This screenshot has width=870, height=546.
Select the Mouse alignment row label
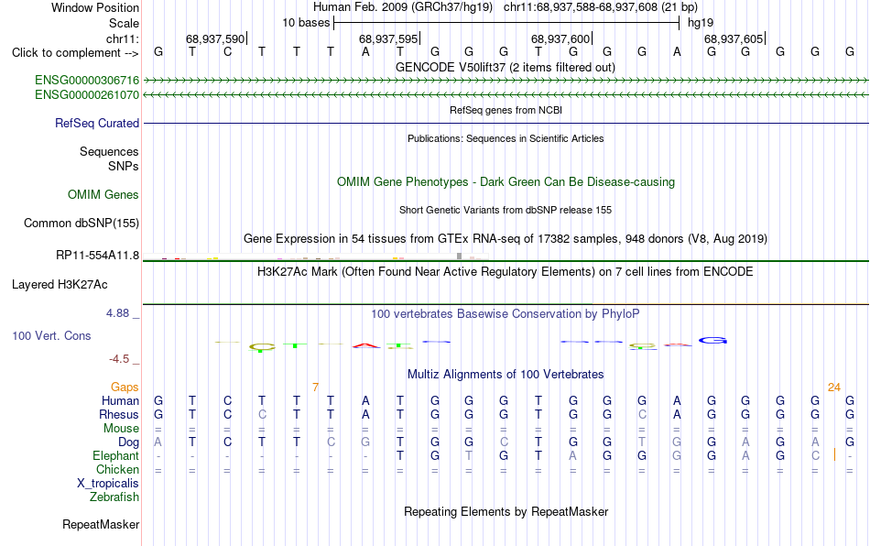pos(121,429)
